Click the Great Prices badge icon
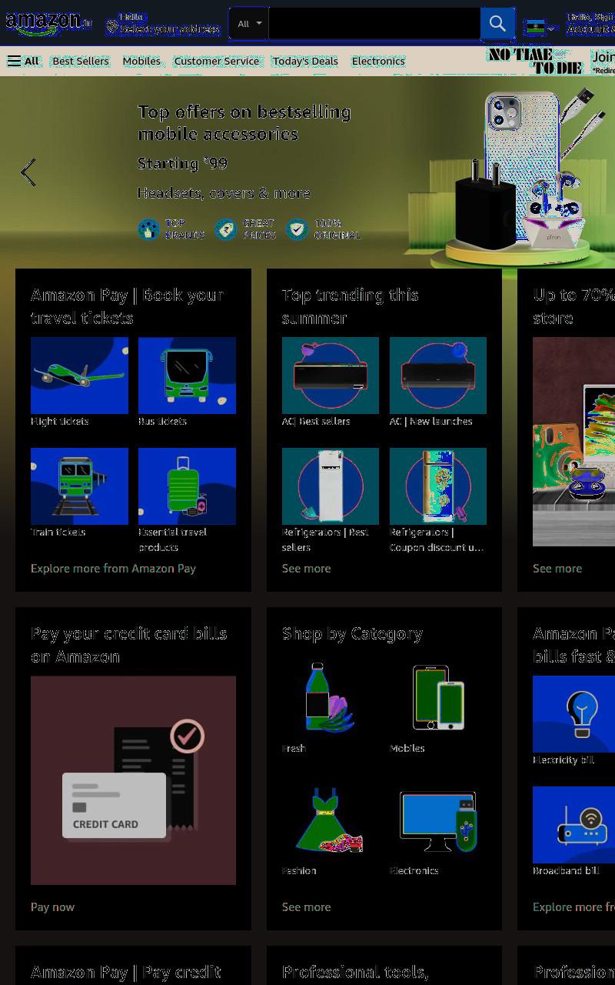 coord(226,229)
